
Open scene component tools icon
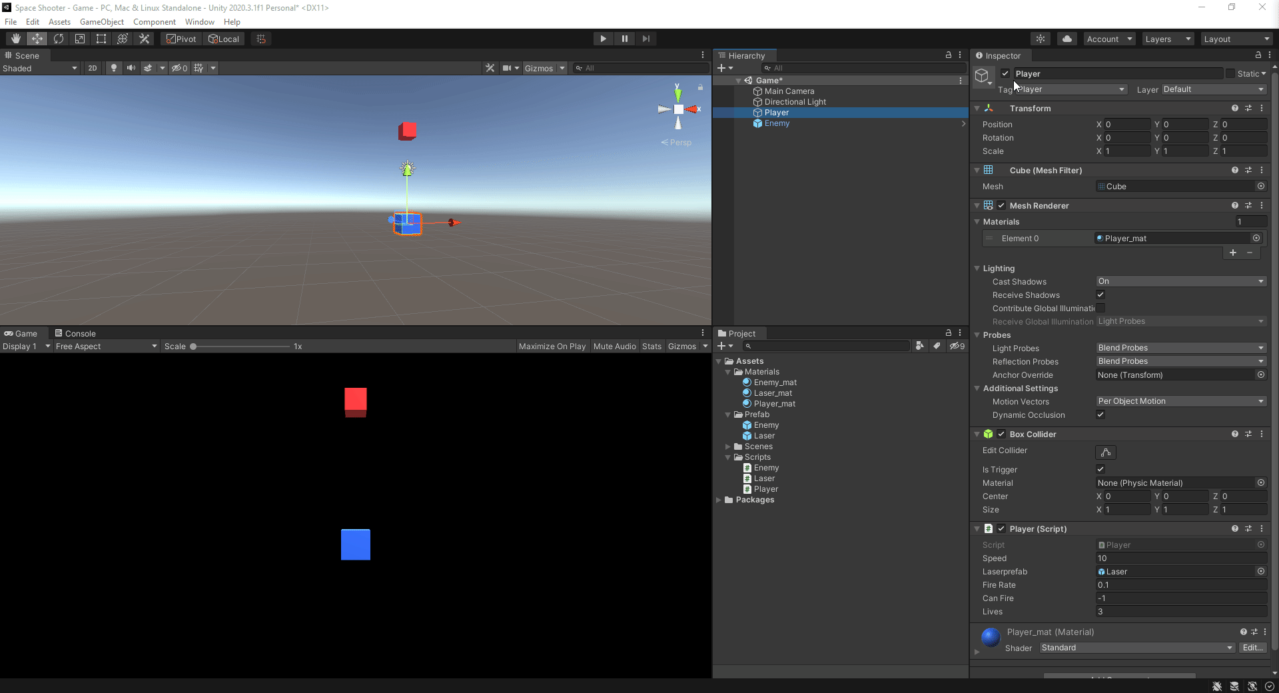(490, 68)
